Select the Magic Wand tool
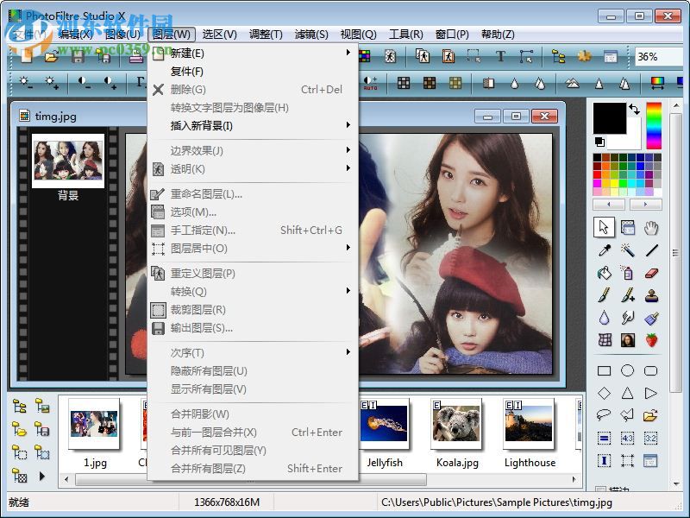 627,250
